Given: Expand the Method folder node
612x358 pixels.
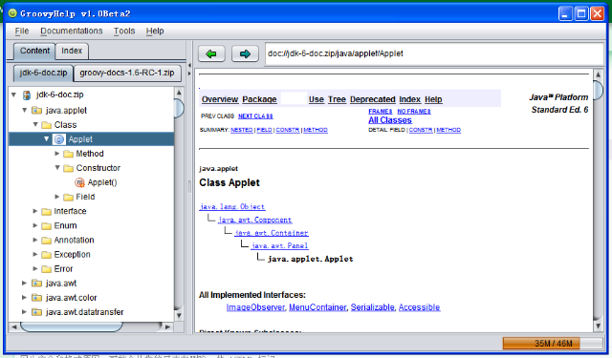Looking at the screenshot, I should (x=57, y=154).
